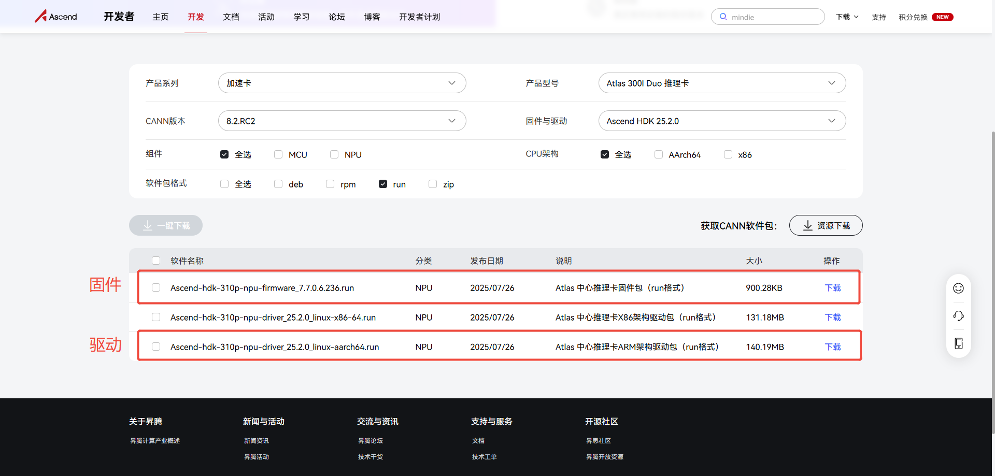Open the 产品型号 Atlas 300I Duo dropdown
Image resolution: width=995 pixels, height=476 pixels.
point(722,83)
